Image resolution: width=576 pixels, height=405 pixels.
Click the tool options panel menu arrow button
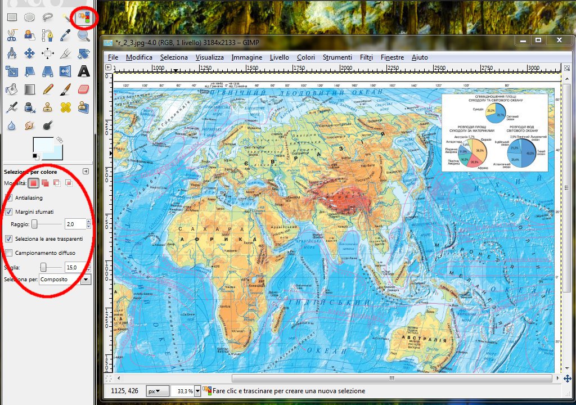85,172
